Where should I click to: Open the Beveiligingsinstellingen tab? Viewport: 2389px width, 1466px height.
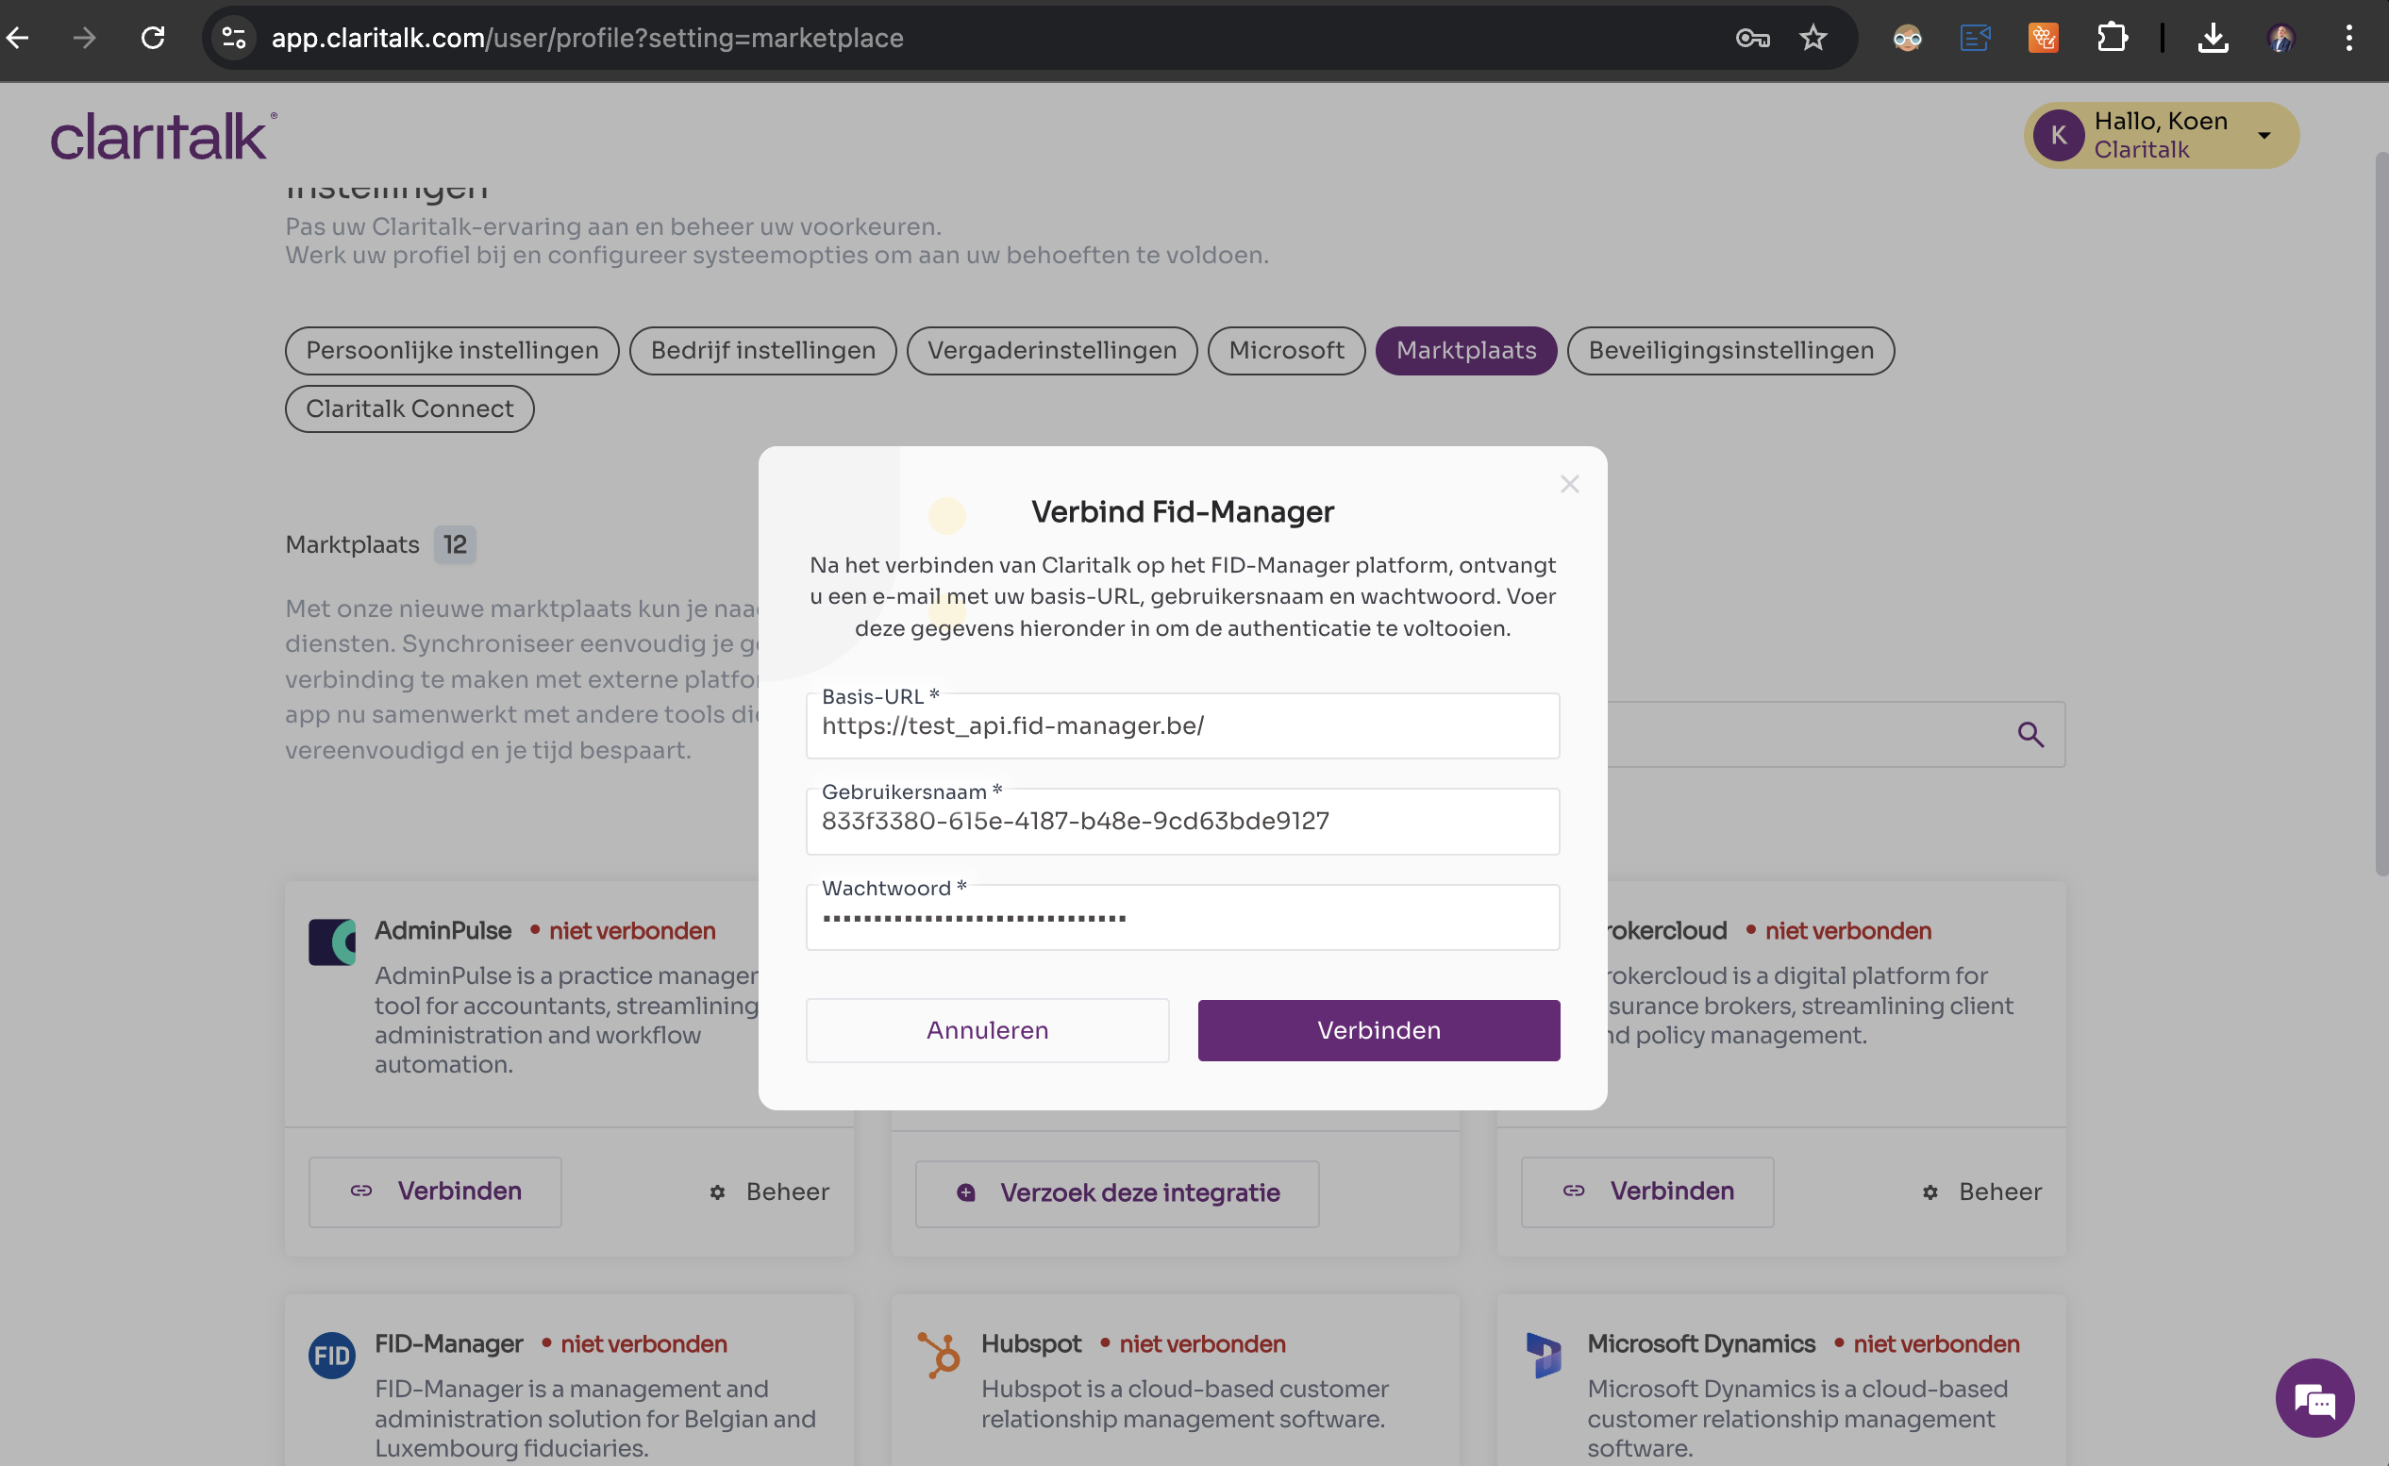point(1729,350)
